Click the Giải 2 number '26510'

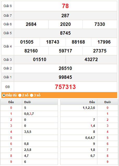[x=65, y=68]
